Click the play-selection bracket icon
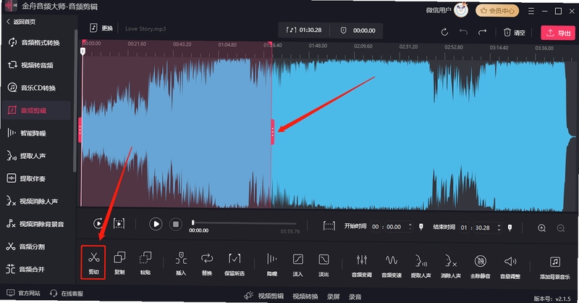The height and width of the screenshot is (303, 579). coord(119,223)
